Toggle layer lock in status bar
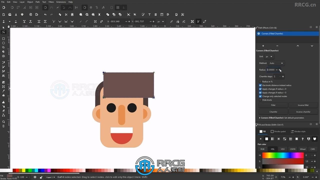This screenshot has height=180, width=320. (x=41, y=177)
